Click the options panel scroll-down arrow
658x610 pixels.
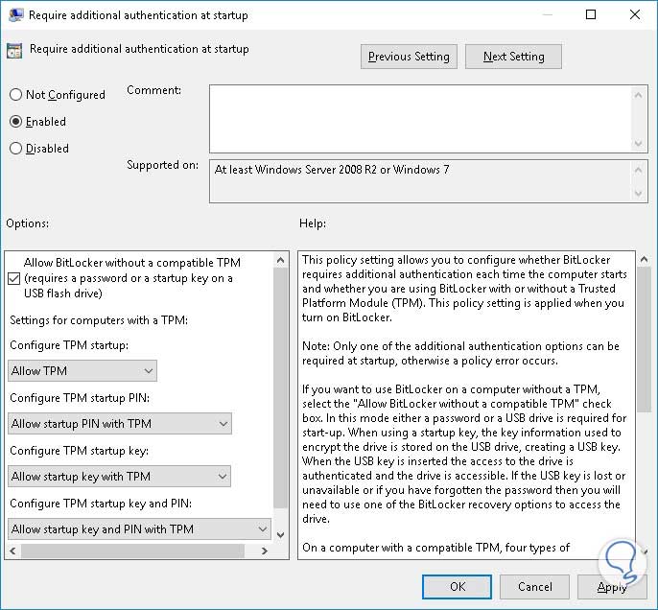[281, 535]
